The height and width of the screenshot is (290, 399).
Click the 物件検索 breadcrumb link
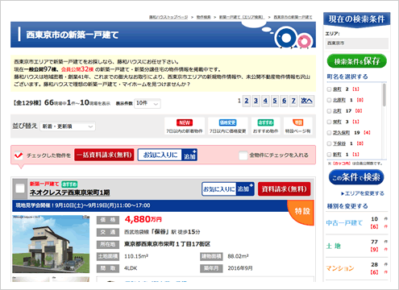[x=203, y=17]
